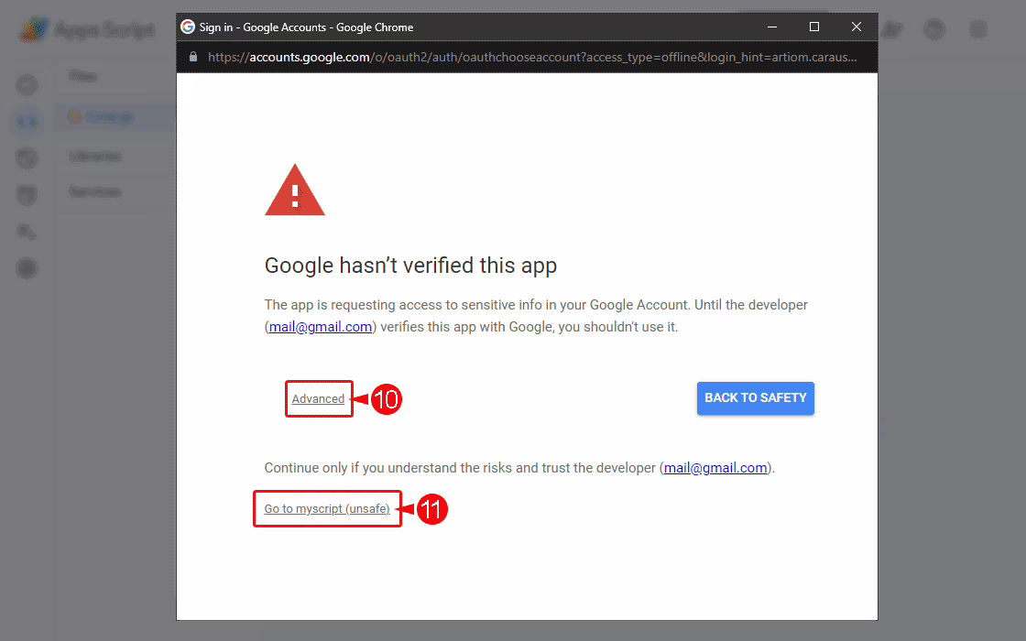Screen dimensions: 1026x641
Task: Click the Apps Script logo in the background
Action: point(35,29)
